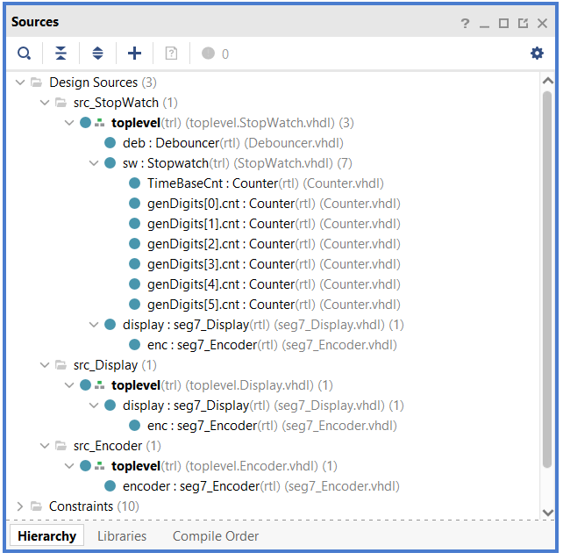Select genDigits[2].cnt : Counter row

pyautogui.click(x=274, y=244)
